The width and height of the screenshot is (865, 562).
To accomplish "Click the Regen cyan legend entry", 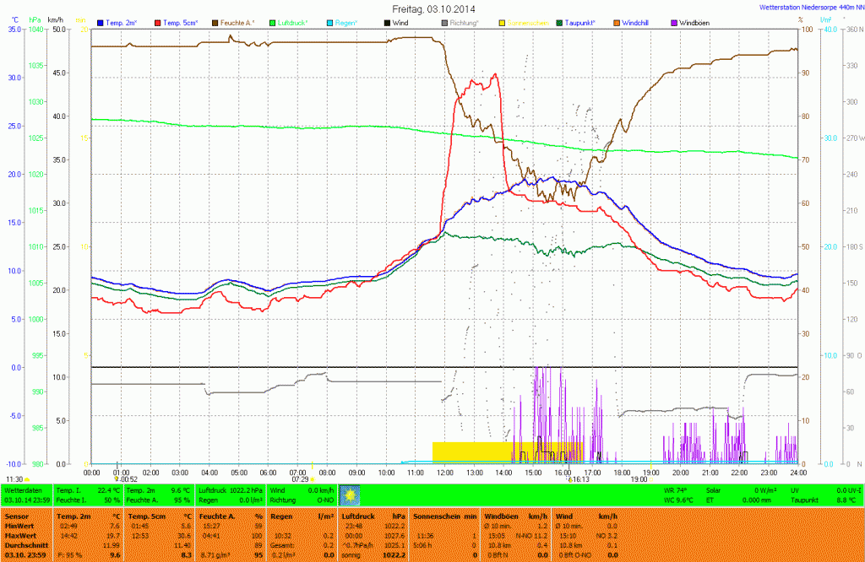I will pyautogui.click(x=344, y=23).
